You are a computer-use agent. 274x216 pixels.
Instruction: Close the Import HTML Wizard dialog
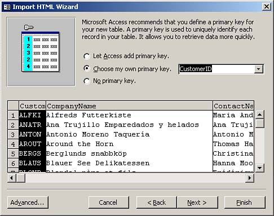point(267,7)
